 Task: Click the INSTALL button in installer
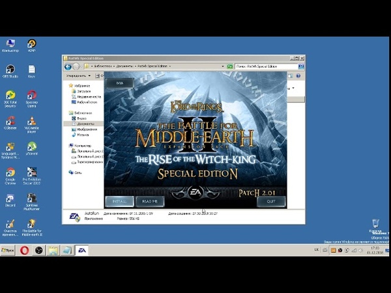tap(120, 201)
